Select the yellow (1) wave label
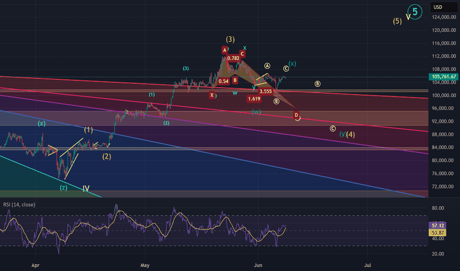The height and width of the screenshot is (271, 460). click(x=88, y=130)
